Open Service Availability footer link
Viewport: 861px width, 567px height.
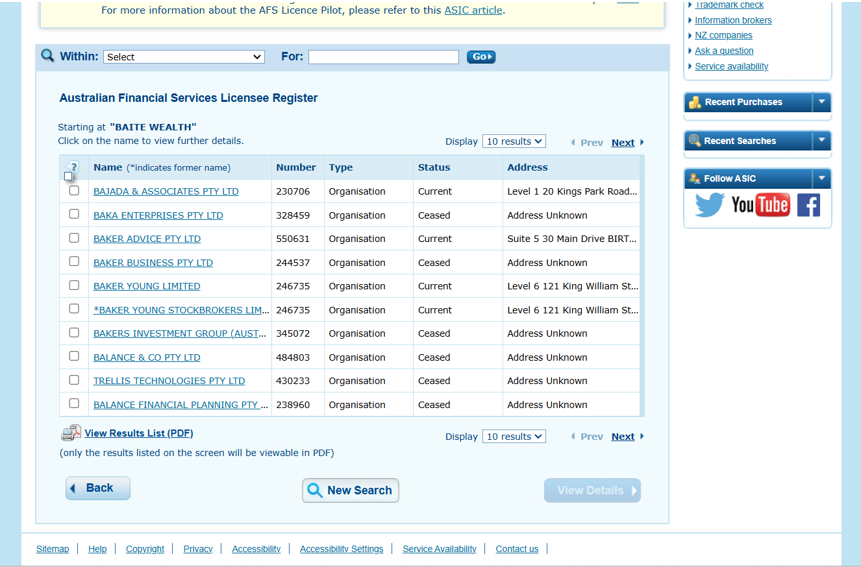440,549
